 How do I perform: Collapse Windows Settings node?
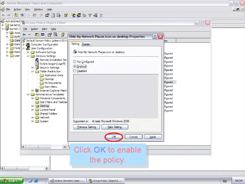28,56
